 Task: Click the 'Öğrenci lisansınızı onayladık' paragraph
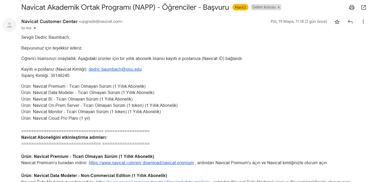[x=132, y=58]
